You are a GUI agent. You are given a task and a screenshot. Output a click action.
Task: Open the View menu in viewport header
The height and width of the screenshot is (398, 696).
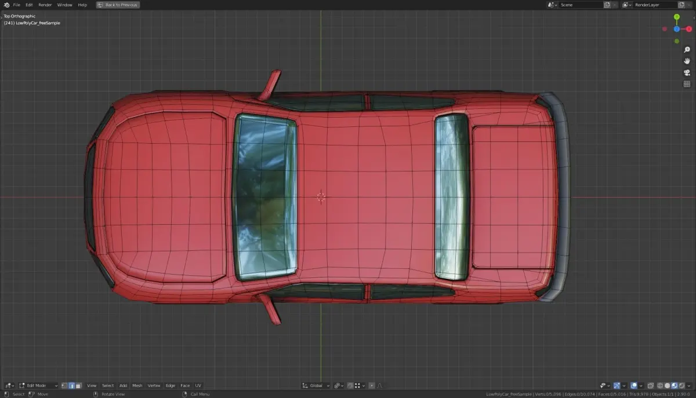(92, 385)
